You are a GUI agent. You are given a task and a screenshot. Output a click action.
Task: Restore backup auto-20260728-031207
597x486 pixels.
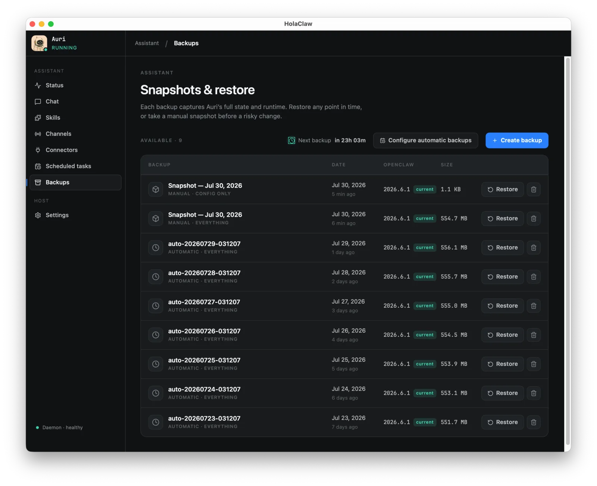coord(503,277)
